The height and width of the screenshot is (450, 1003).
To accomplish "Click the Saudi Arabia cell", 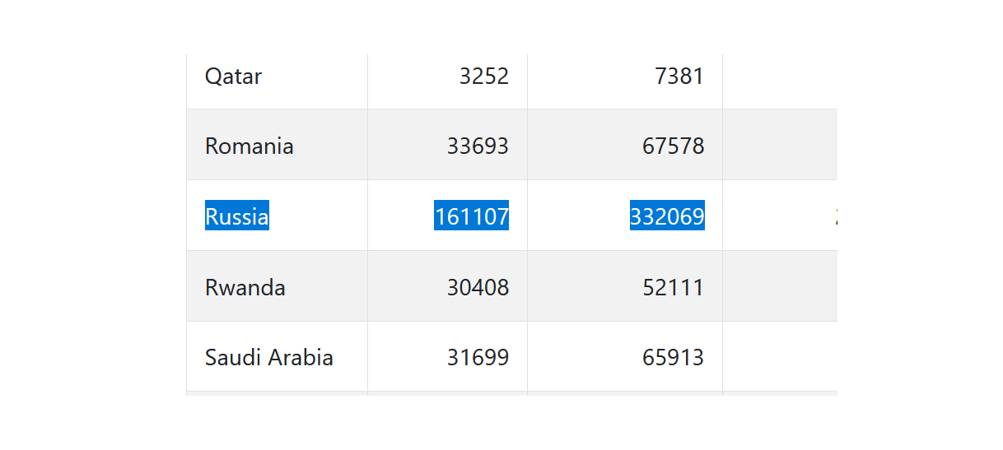I will 277,357.
